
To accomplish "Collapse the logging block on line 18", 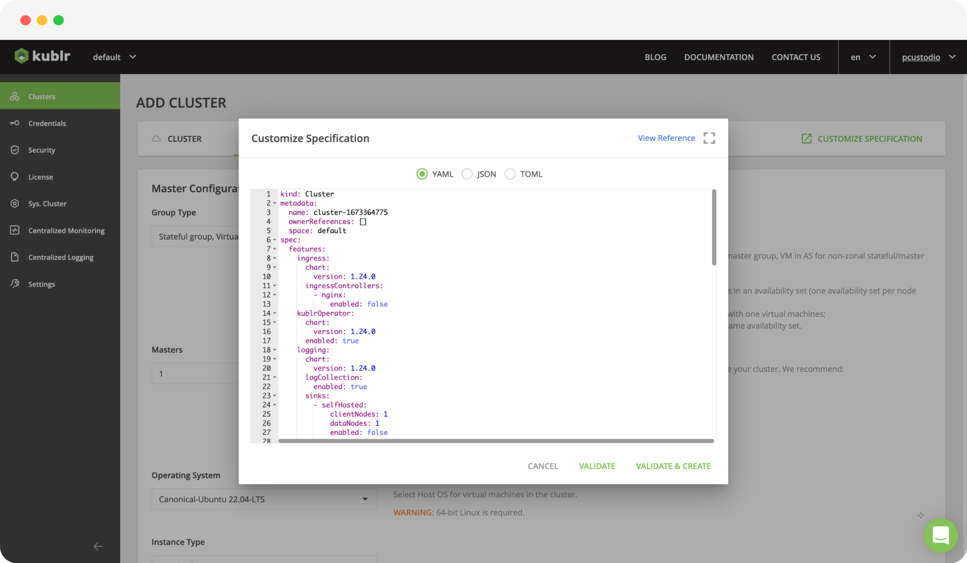I will click(274, 350).
